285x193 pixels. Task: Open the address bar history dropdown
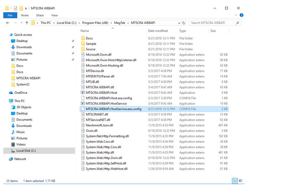click(x=179, y=23)
